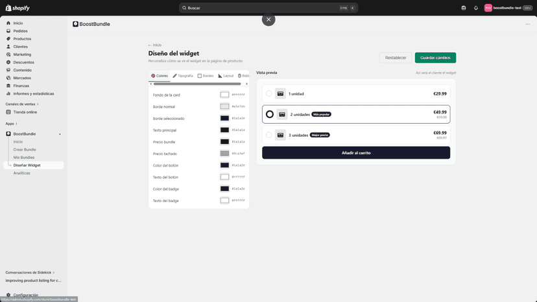Open Fondo de la card color swatch
The height and width of the screenshot is (302, 537).
click(x=224, y=95)
